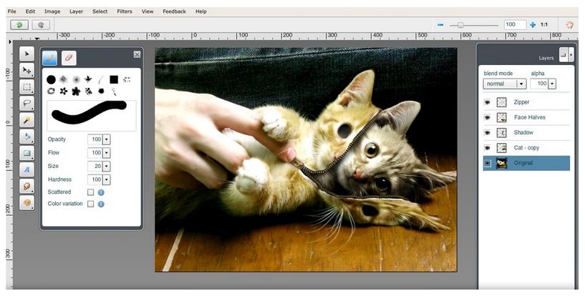Screen dimensions: 585x296
Task: Select the Text tool
Action: coord(27,169)
